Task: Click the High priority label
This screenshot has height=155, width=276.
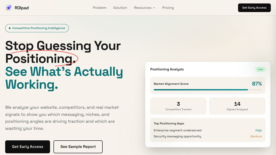Action: tap(258, 130)
